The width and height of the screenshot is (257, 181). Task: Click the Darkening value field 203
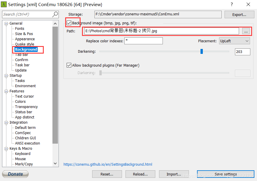pos(243,52)
